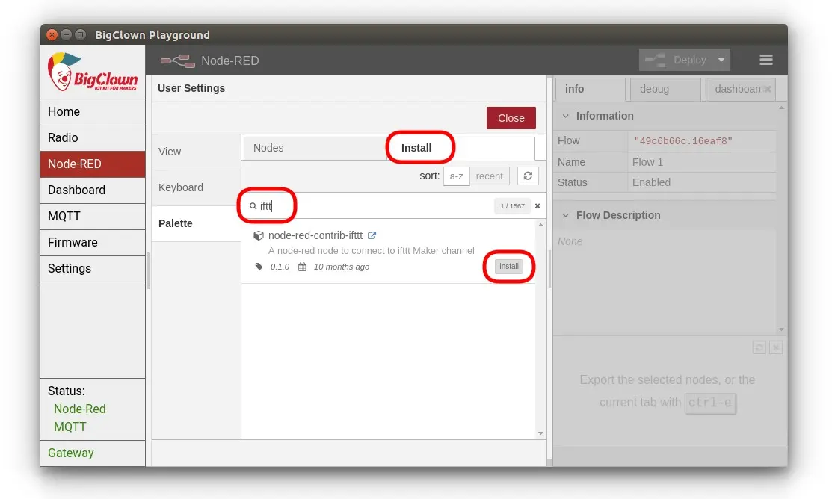Screen dimensions: 832x499
Task: Open the Settings page
Action: (93, 269)
